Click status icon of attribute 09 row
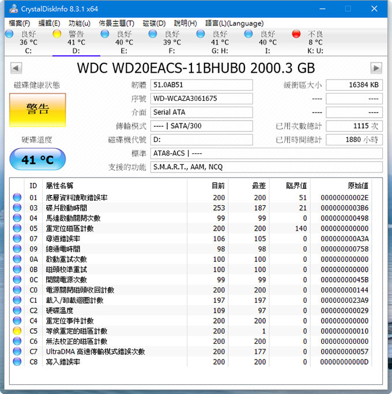This screenshot has height=394, width=392. (17, 249)
